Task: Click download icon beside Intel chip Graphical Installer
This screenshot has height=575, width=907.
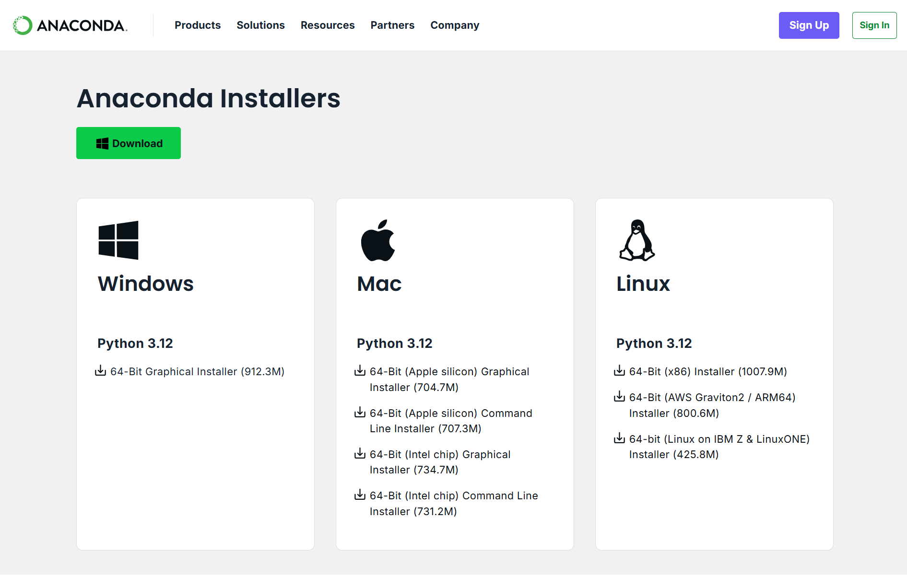Action: tap(360, 453)
